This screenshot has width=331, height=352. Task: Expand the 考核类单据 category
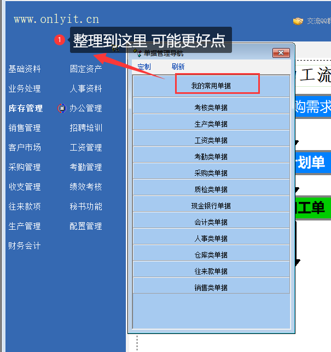pyautogui.click(x=211, y=108)
